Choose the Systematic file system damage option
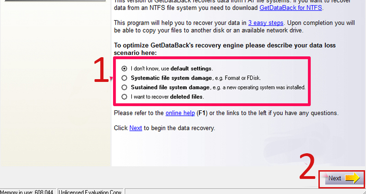This screenshot has height=194, width=366. [x=124, y=78]
